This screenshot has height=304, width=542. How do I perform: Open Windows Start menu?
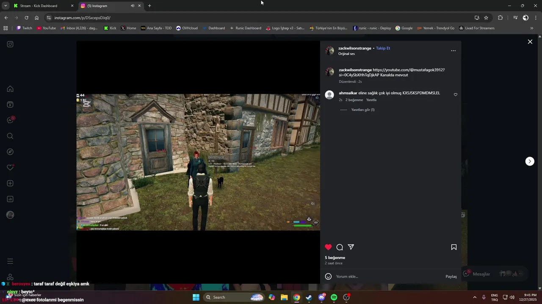click(x=196, y=297)
